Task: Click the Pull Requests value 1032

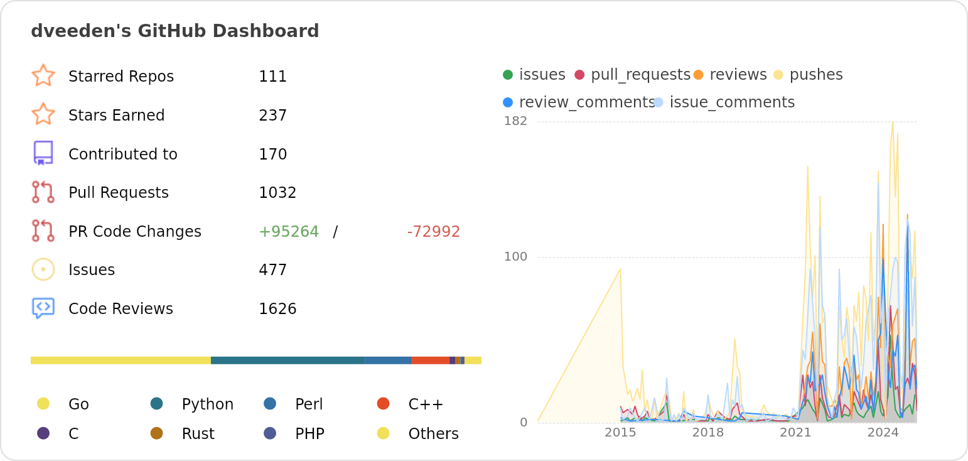Action: 277,193
